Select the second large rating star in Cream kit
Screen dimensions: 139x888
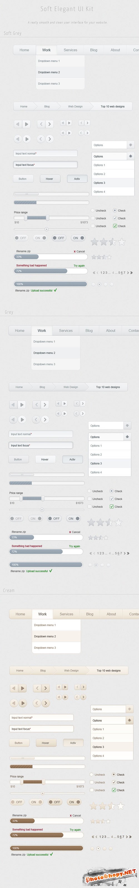tap(102, 806)
